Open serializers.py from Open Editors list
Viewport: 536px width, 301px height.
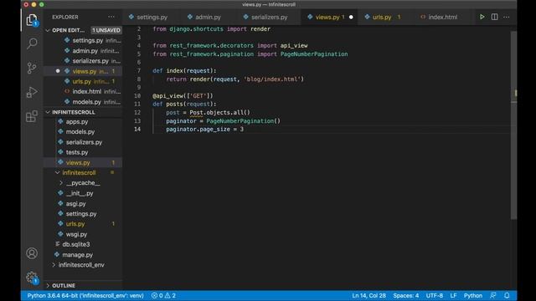coord(83,61)
